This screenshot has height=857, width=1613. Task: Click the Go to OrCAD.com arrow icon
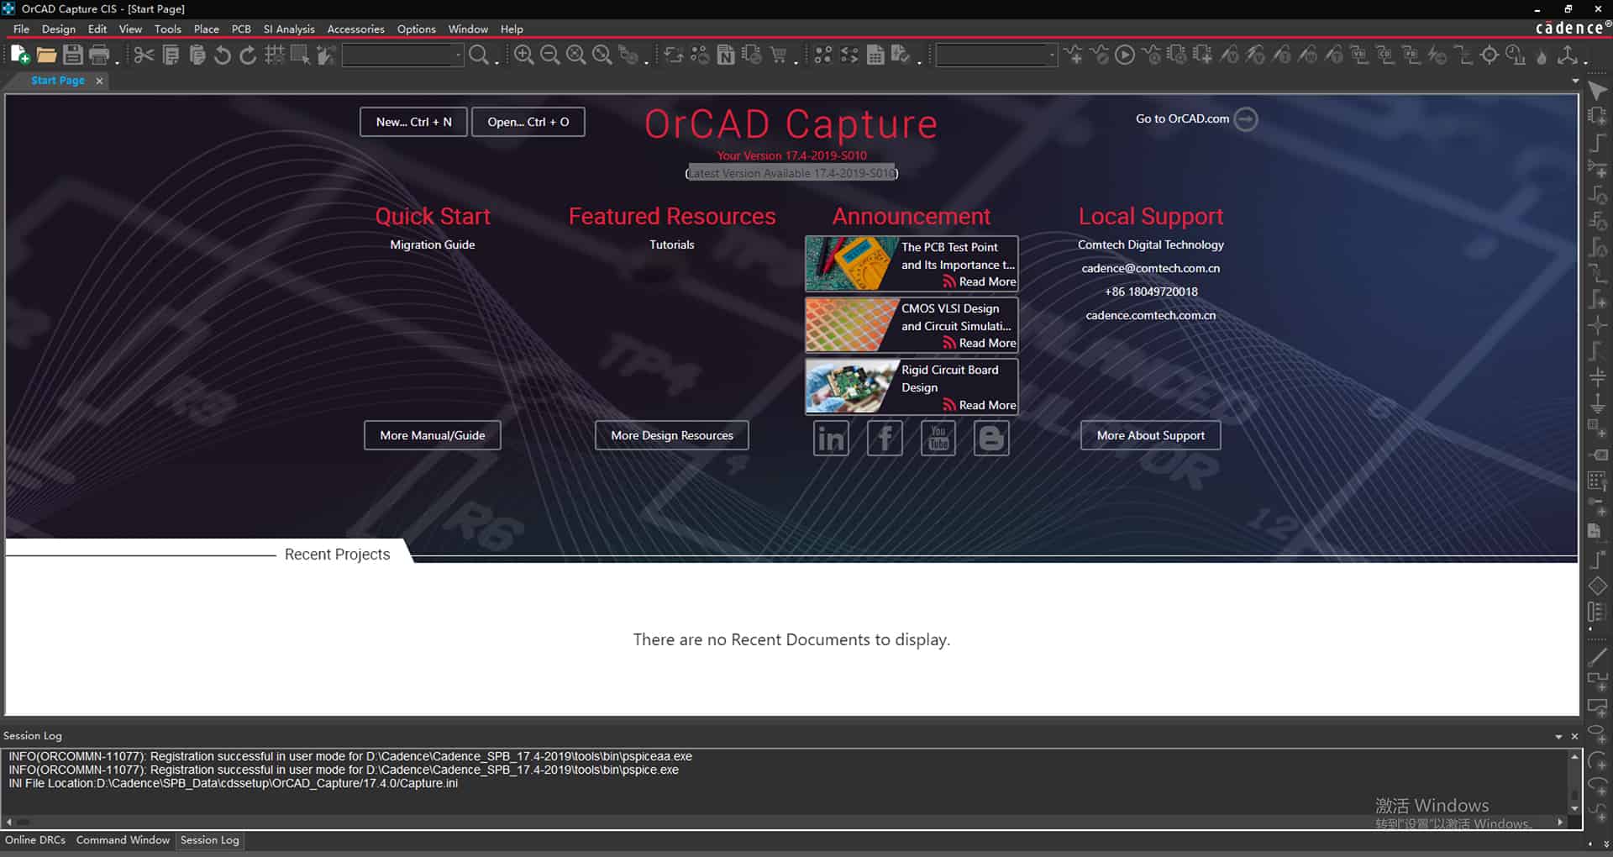pyautogui.click(x=1246, y=119)
